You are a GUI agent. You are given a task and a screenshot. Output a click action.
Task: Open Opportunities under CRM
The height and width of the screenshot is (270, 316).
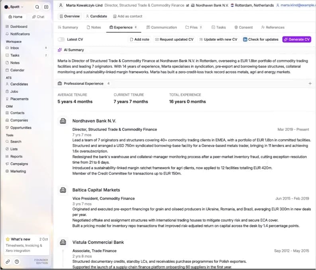tap(19, 128)
